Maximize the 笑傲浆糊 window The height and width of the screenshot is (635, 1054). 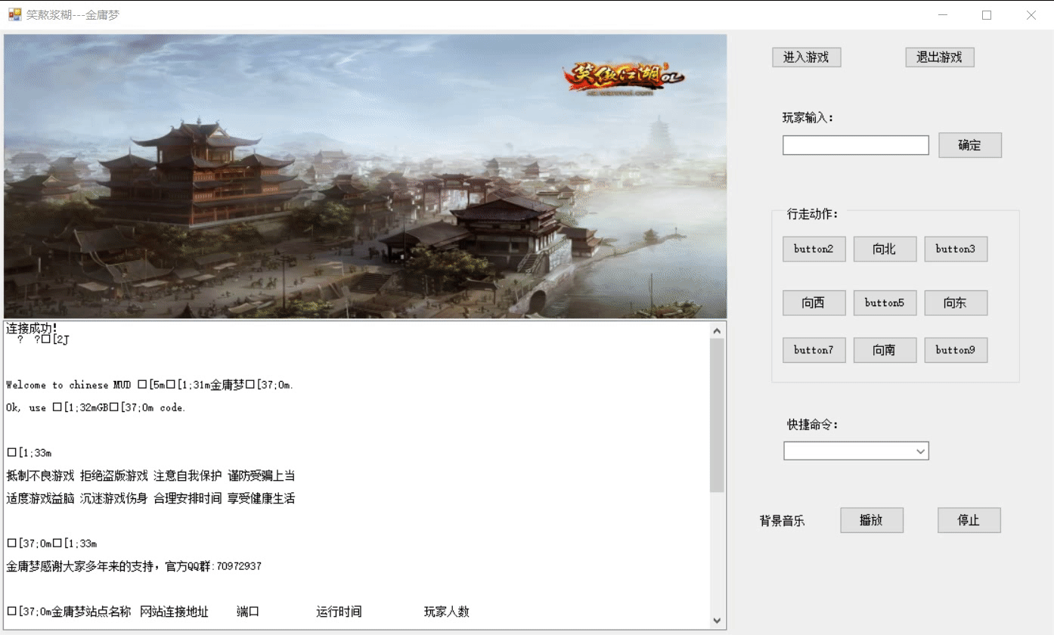(x=987, y=14)
